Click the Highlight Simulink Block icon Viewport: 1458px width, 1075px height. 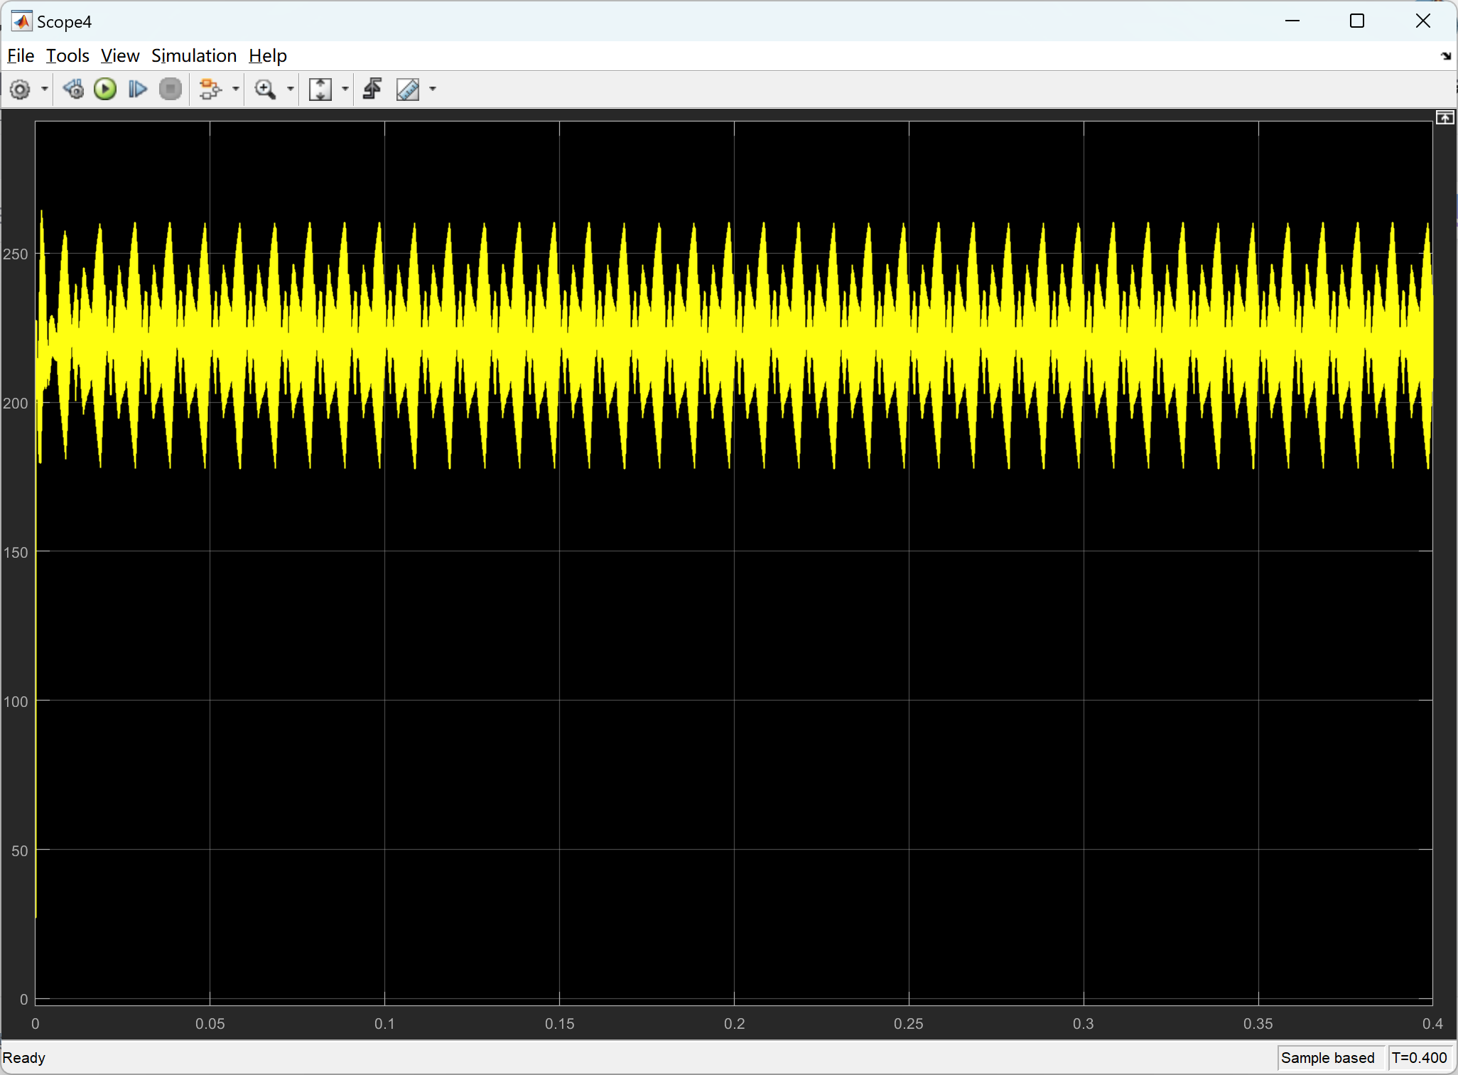point(210,90)
